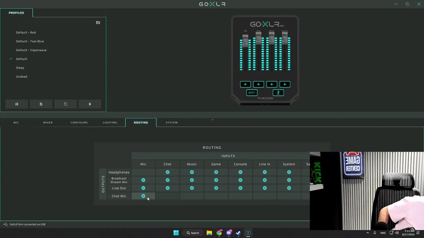Viewport: 424px width, 238px height.
Task: Click the cough mic mute button on device
Action: click(278, 93)
